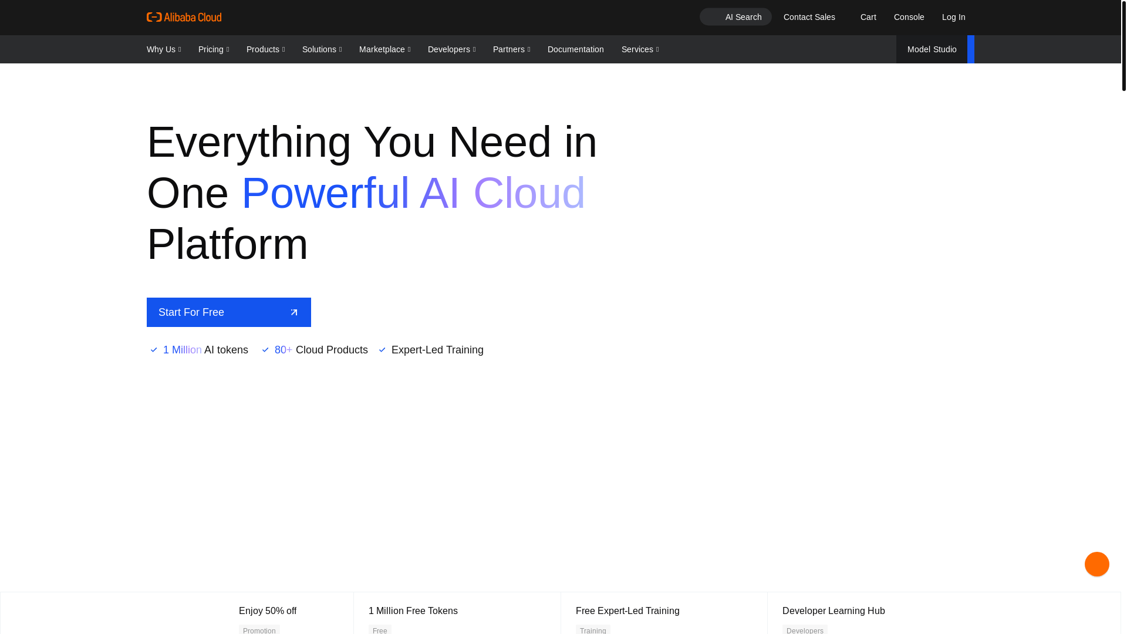Expand the Marketplace menu

[x=384, y=49]
